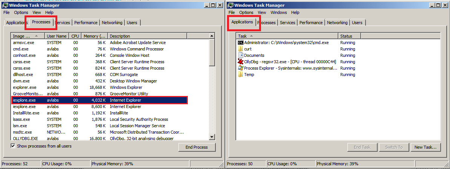Screen dimensions: 450x169
Task: Open View menu in right Task Manager
Action: pyautogui.click(x=262, y=12)
